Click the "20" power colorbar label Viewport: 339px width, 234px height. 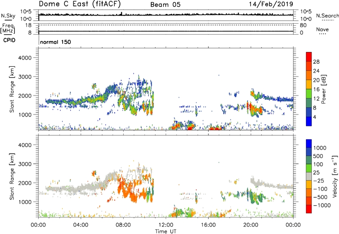coord(316,80)
